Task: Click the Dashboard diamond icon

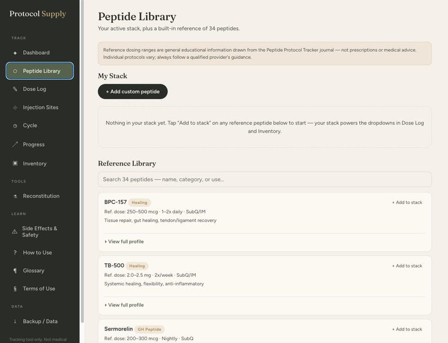Action: 15,53
